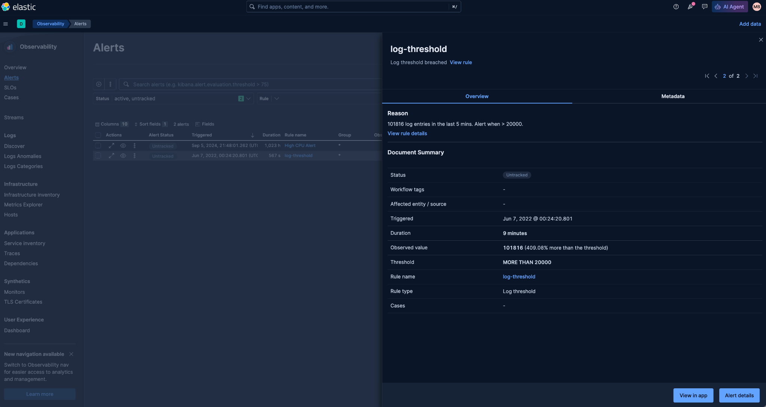Sort fields button with 1 badge
766x407 pixels.
151,124
